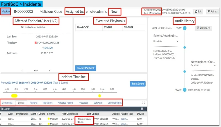Click the count value 131
221x127 pixels.
[x=41, y=124]
